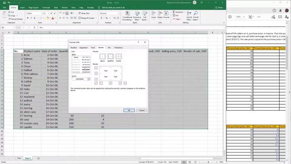The width and height of the screenshot is (291, 164).
Task: Open help in Format Cells dialog
Action: coord(138,42)
